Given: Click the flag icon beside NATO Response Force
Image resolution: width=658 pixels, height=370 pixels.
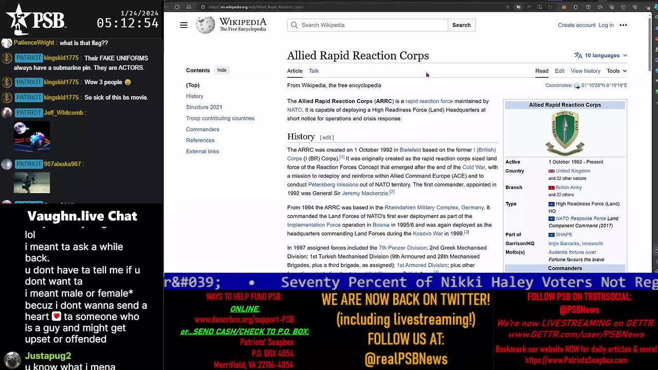Looking at the screenshot, I should (552, 218).
